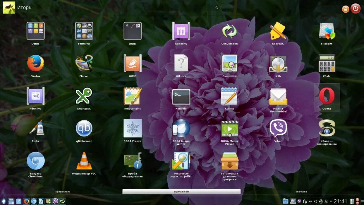Viewport: 364px width, 205px height.
Task: Click the red power button at top
Action: point(356,8)
